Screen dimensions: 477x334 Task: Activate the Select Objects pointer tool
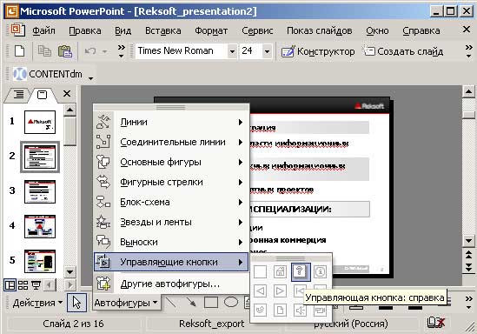point(76,303)
